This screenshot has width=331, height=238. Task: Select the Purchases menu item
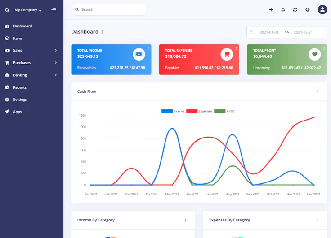coord(22,63)
